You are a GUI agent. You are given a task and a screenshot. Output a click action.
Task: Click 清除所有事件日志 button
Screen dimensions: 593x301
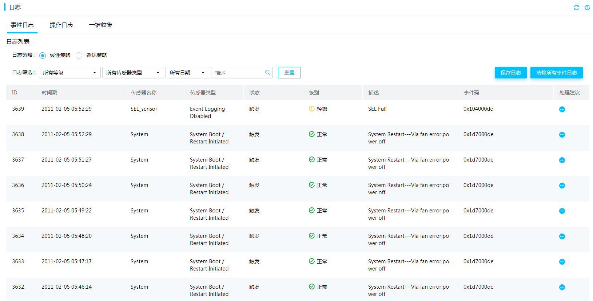(x=557, y=73)
